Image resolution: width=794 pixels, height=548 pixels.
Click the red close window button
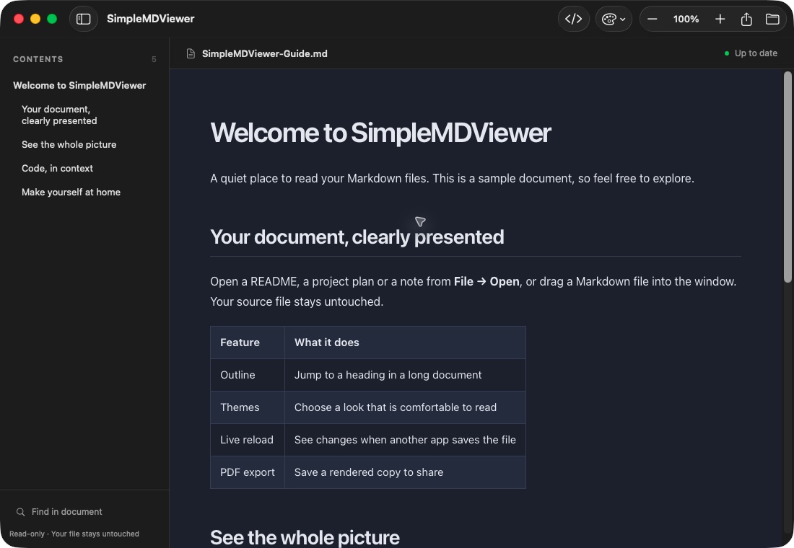(x=19, y=19)
